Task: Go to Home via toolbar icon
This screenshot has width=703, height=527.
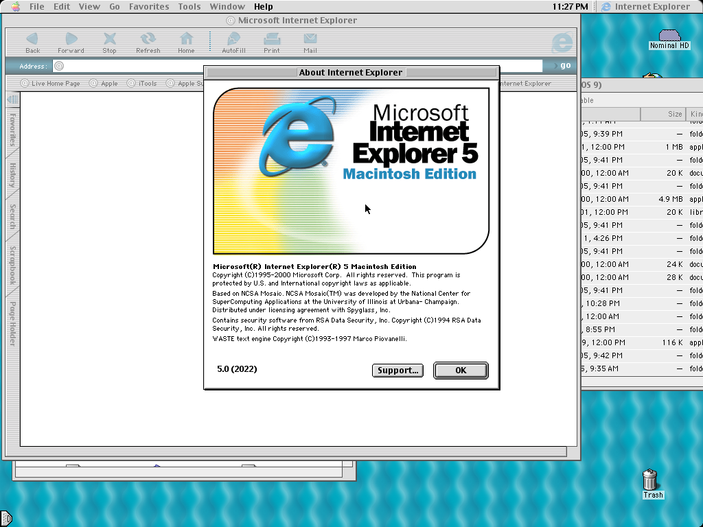Action: point(186,43)
